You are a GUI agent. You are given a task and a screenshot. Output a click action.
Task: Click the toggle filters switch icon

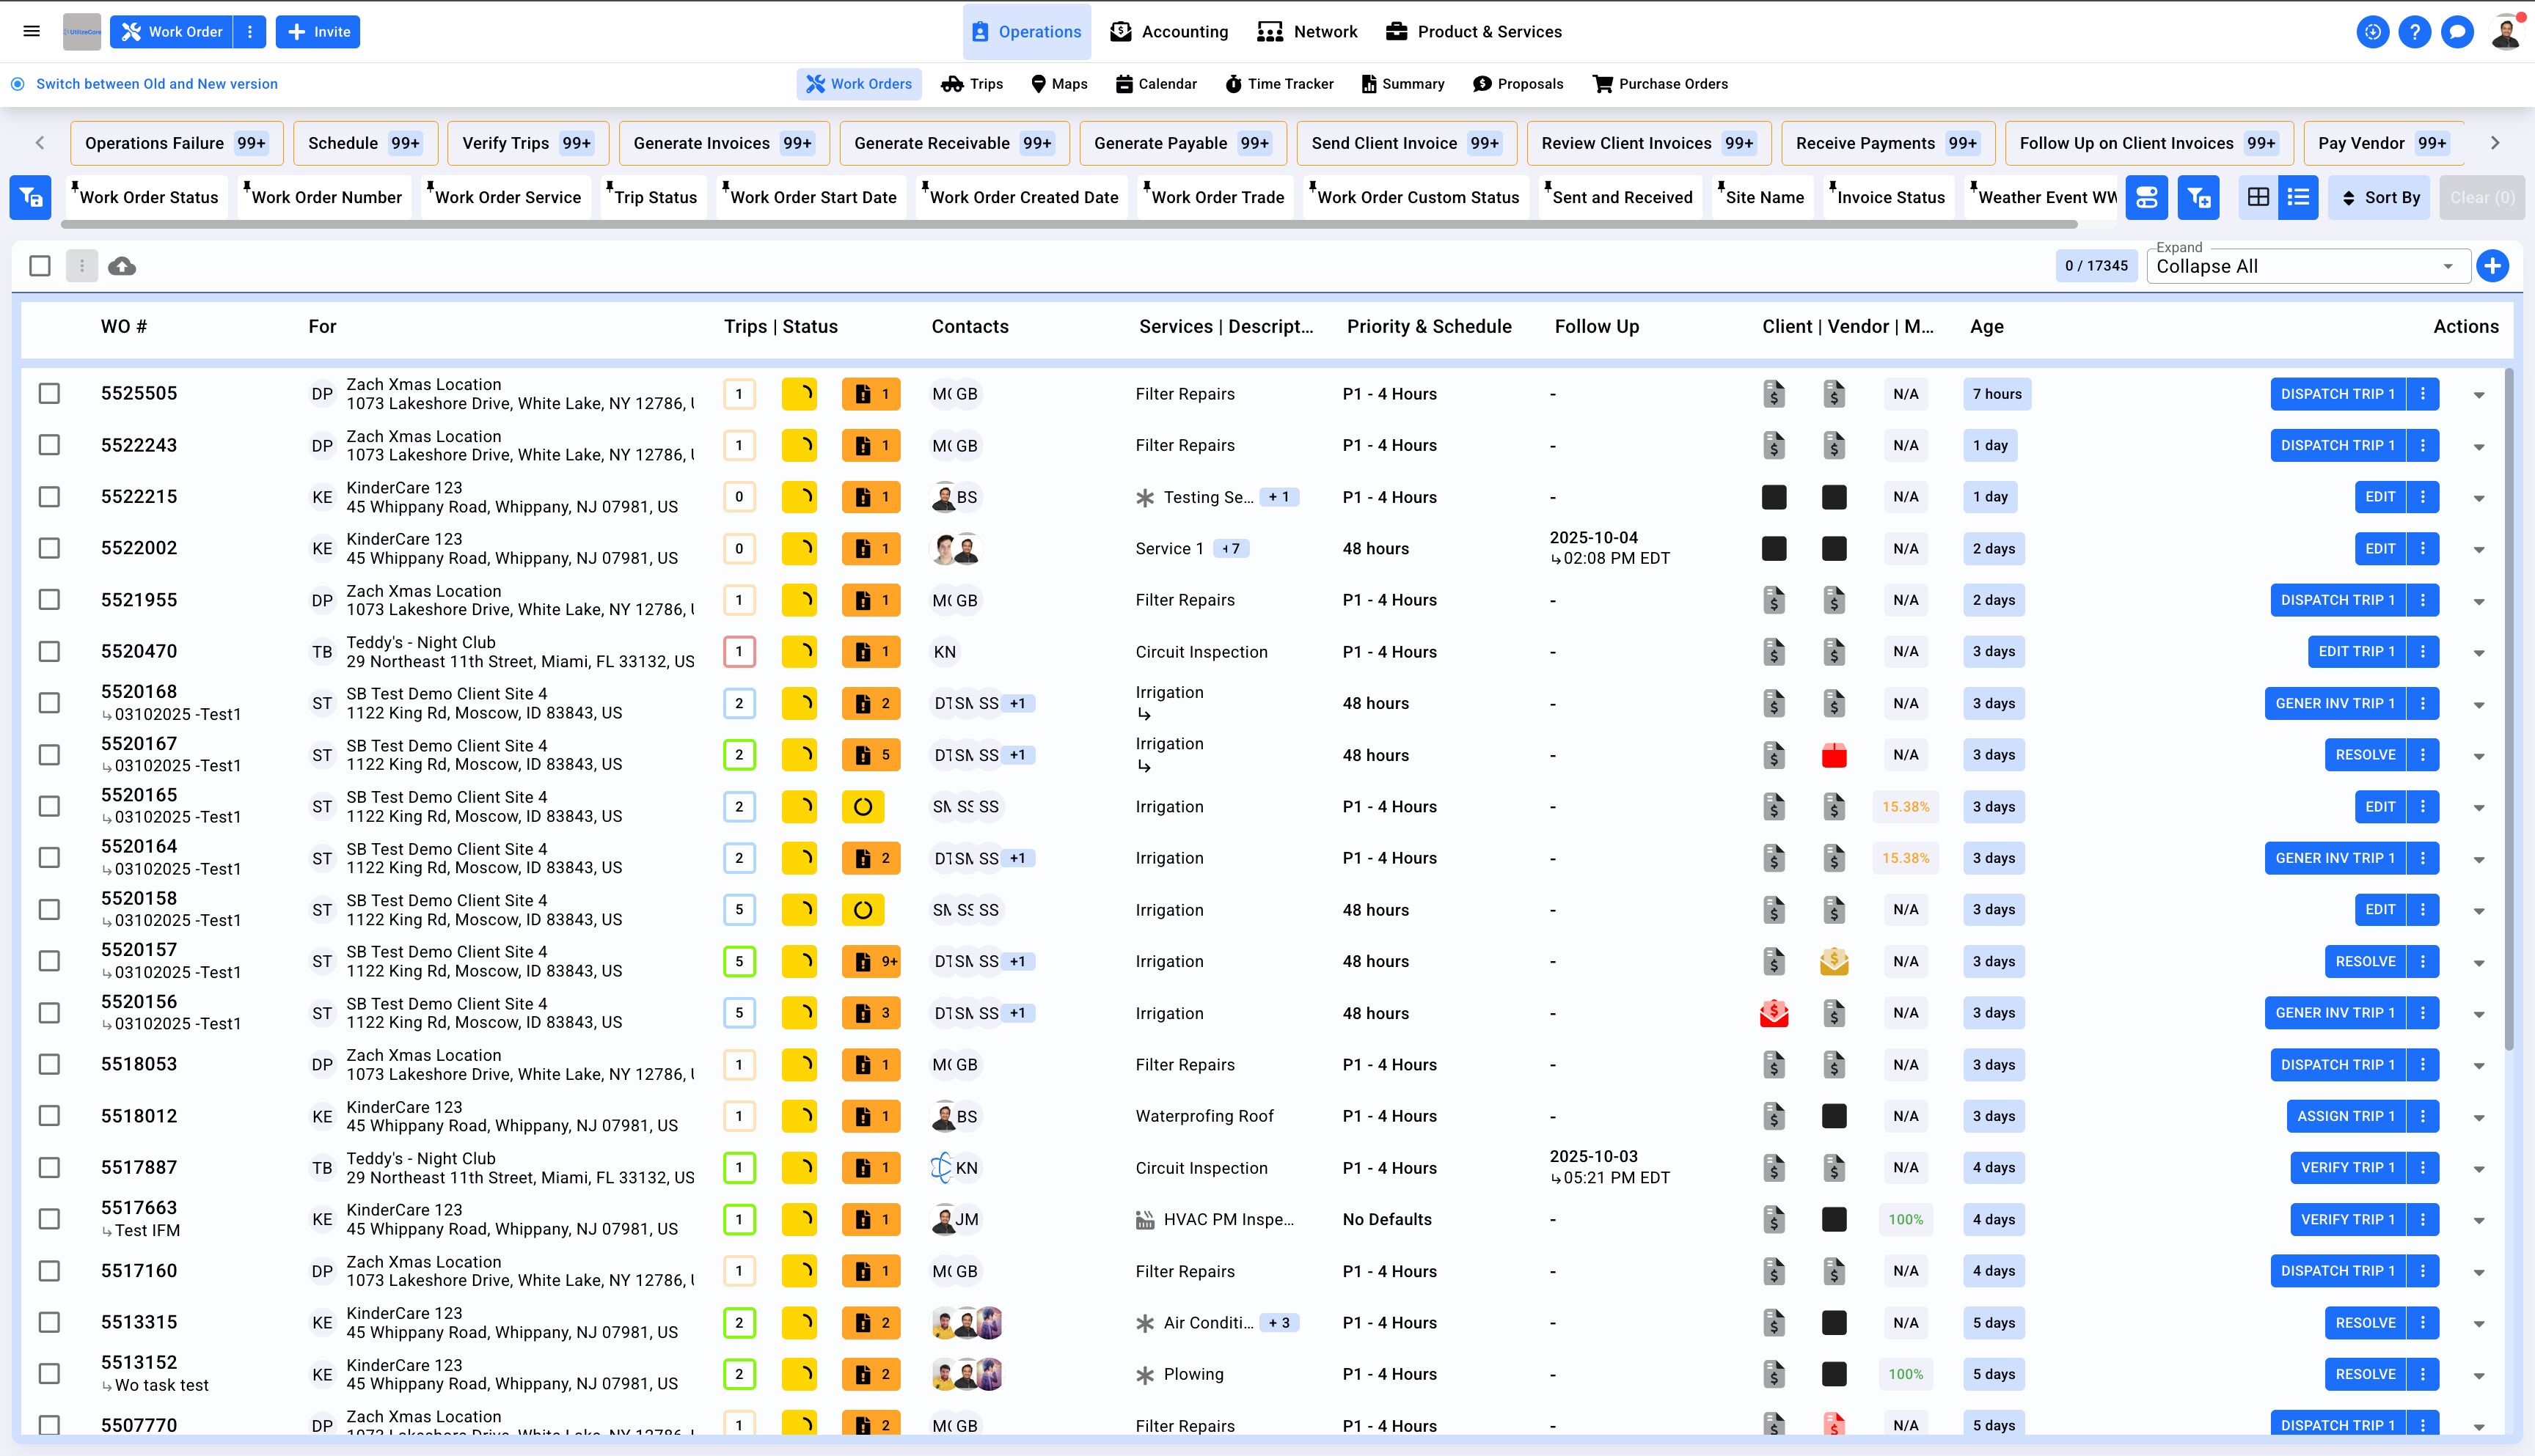(2146, 198)
